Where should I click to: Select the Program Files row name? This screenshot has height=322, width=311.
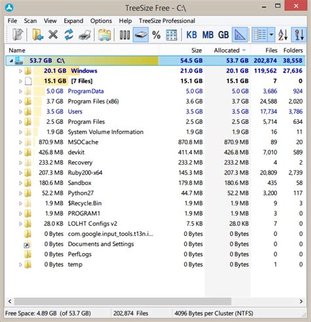86,122
